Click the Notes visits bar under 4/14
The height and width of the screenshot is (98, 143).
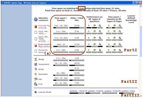77,70
